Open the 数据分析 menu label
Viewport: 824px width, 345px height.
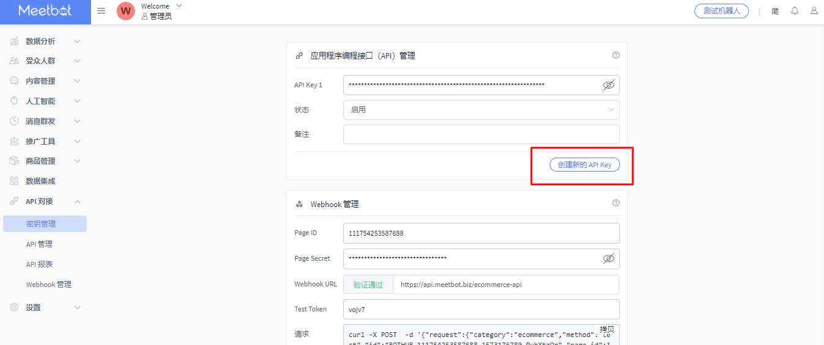coord(40,42)
